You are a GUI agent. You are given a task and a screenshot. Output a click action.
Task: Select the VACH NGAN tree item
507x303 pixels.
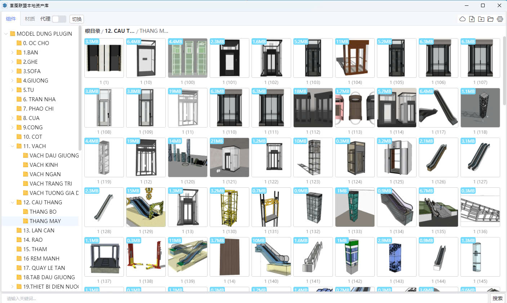coord(40,174)
